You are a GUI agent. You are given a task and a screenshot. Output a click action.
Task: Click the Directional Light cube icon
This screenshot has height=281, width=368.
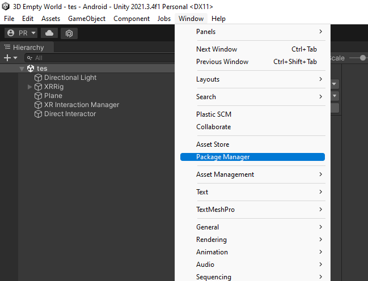point(39,78)
